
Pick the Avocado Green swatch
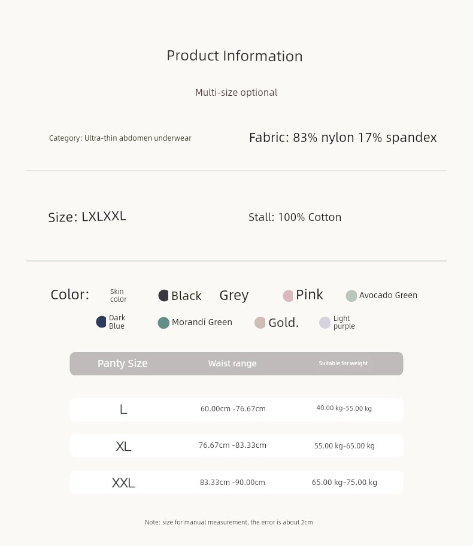pyautogui.click(x=351, y=296)
